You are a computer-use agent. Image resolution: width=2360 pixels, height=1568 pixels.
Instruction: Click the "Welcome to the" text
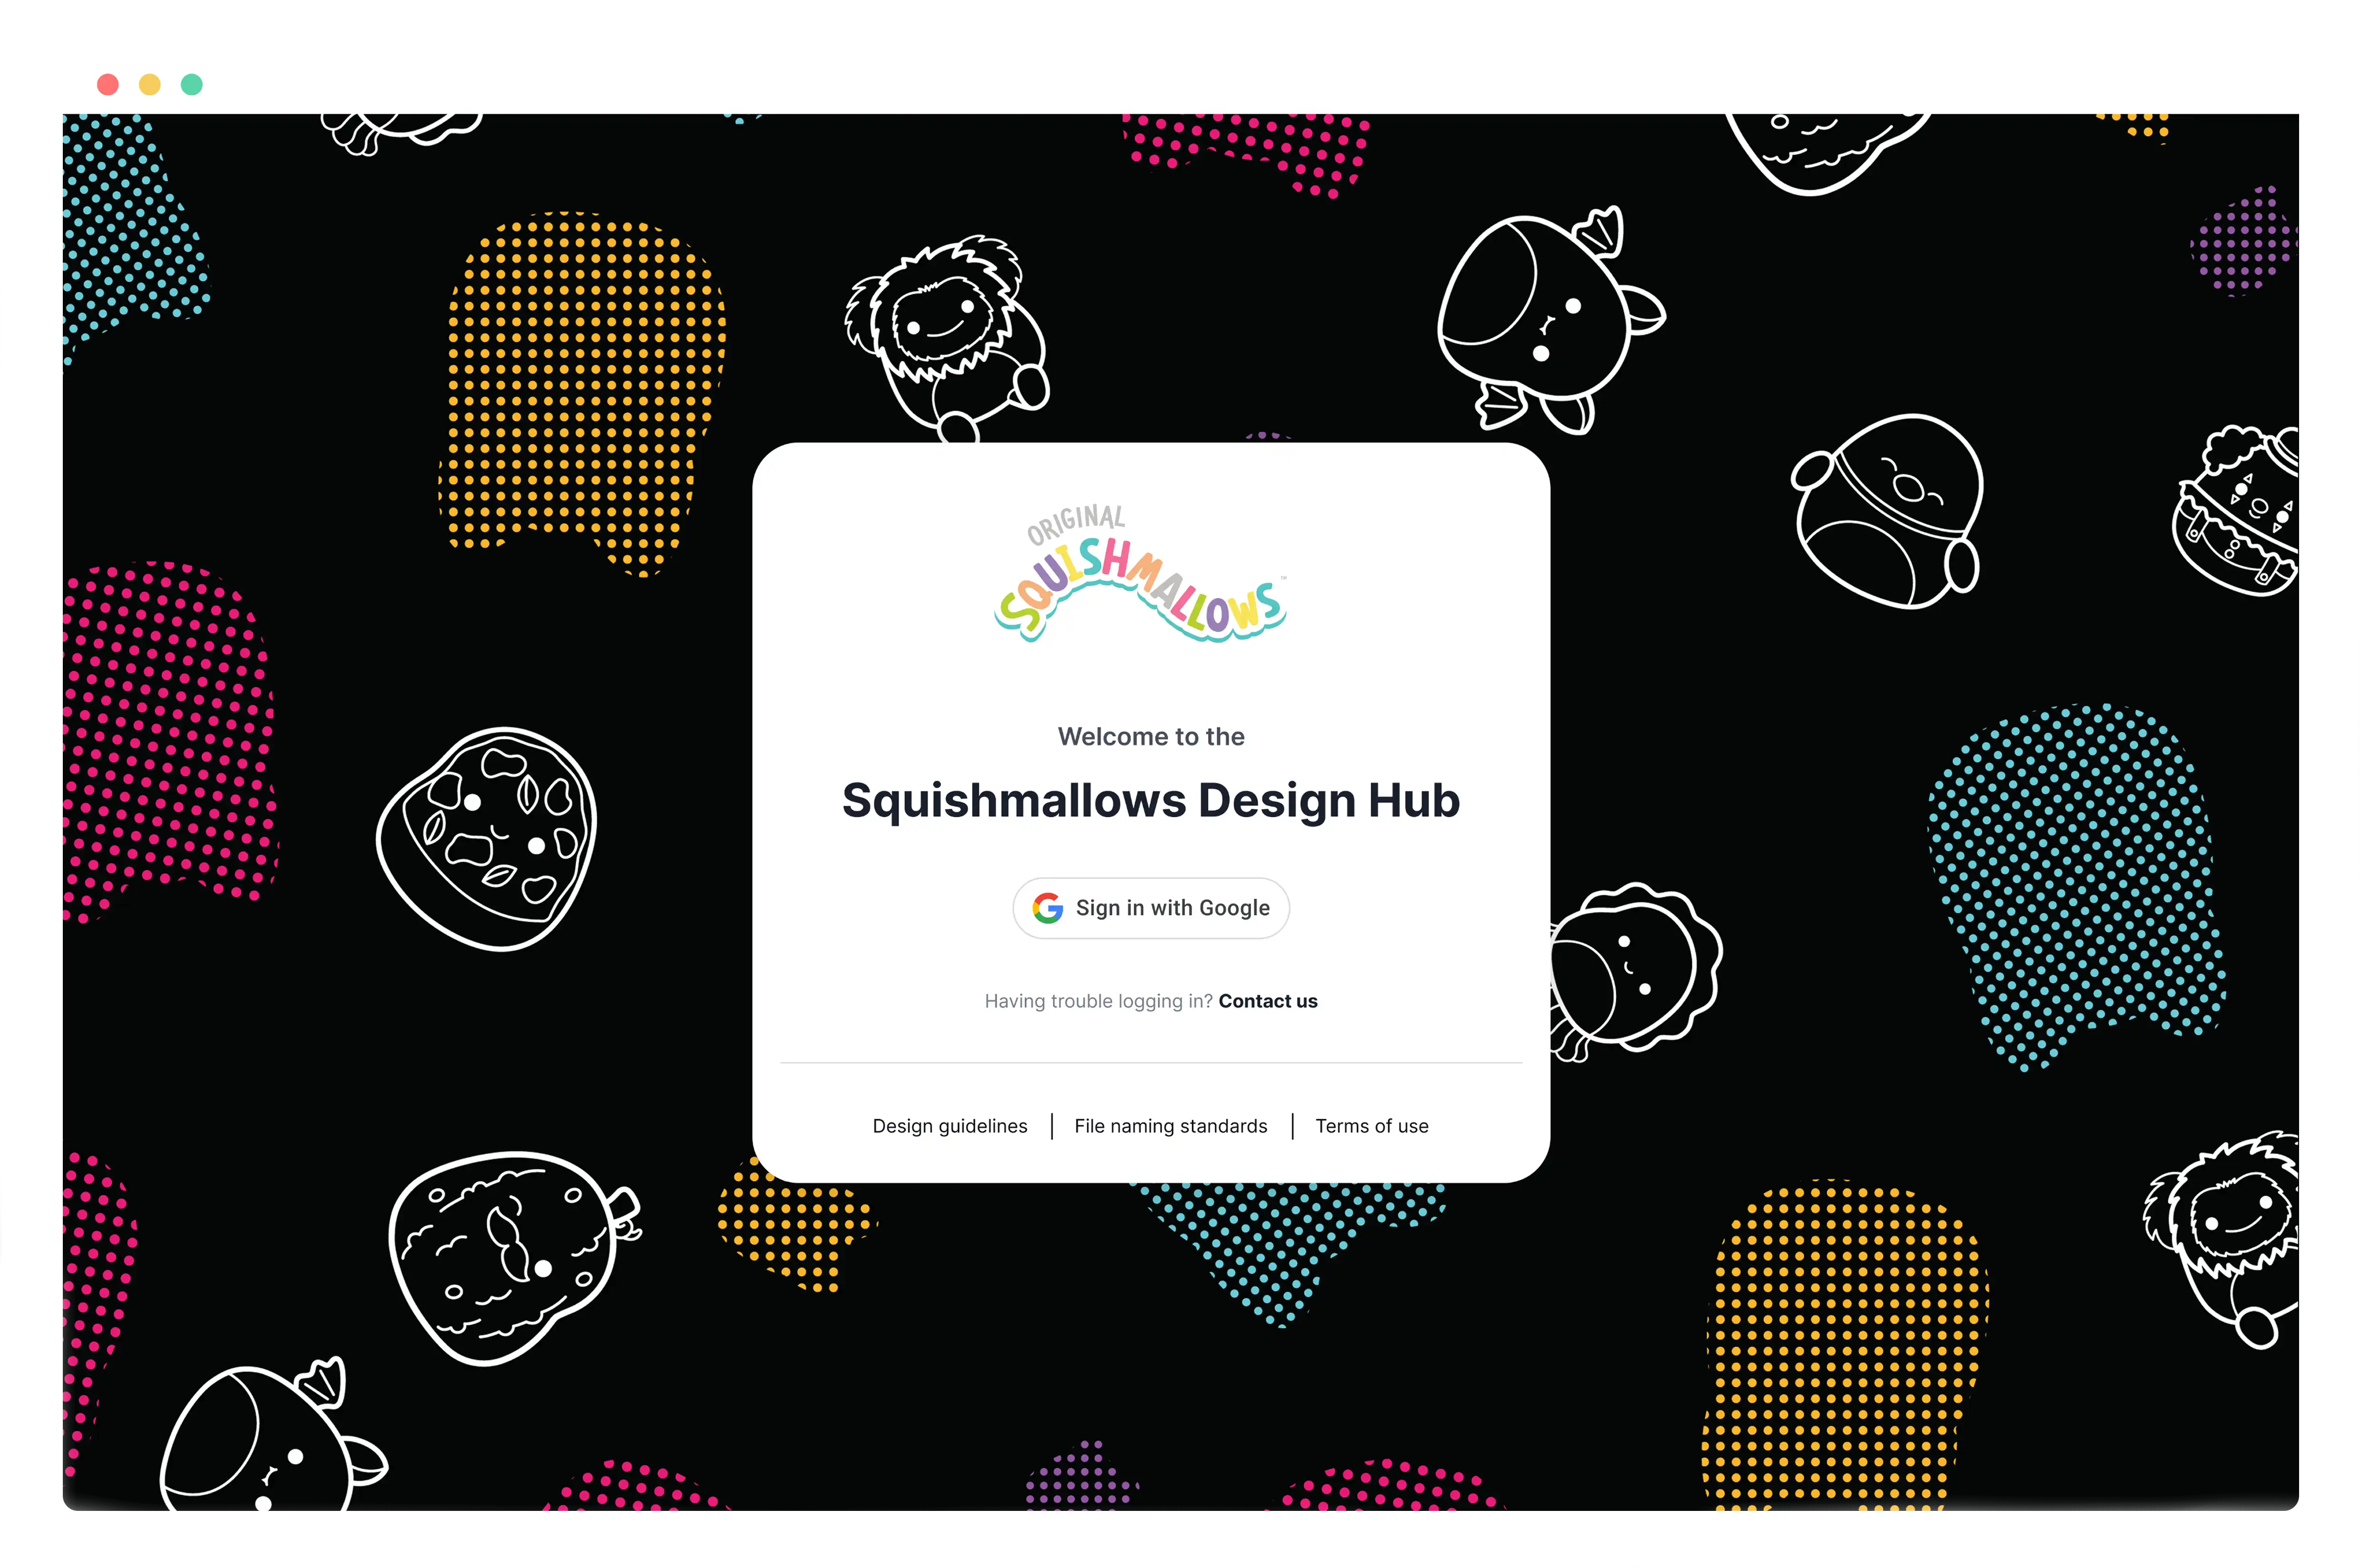point(1151,737)
